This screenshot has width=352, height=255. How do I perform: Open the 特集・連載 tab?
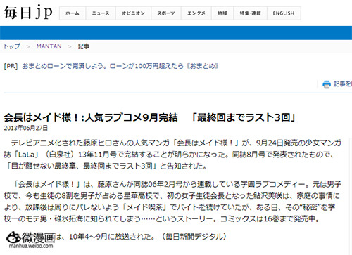[x=251, y=13]
